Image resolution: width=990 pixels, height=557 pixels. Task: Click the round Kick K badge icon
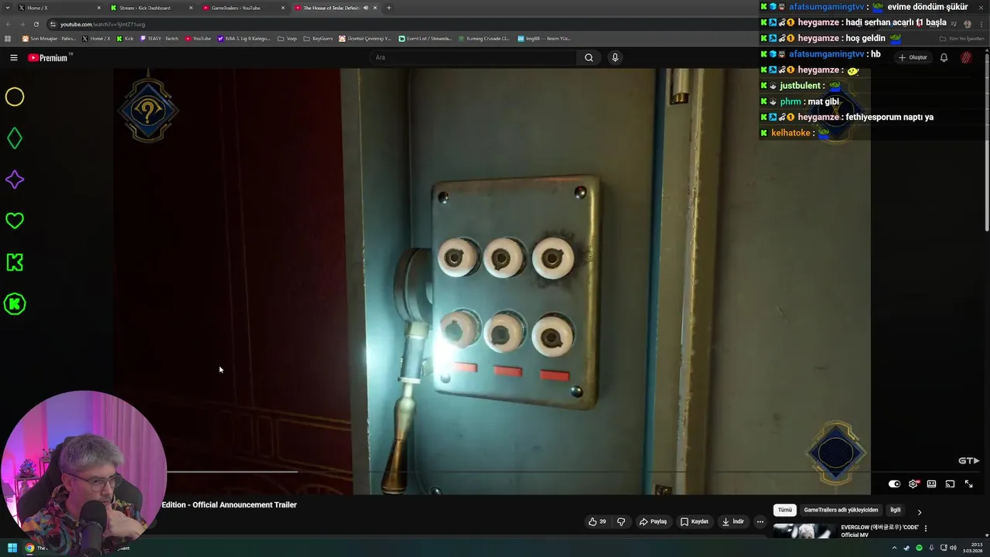(x=15, y=304)
